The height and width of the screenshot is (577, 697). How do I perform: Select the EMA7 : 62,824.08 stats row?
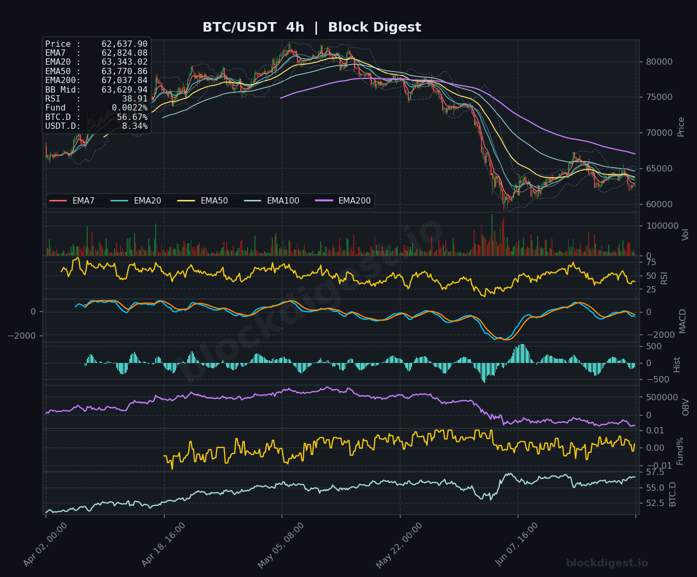tap(96, 53)
